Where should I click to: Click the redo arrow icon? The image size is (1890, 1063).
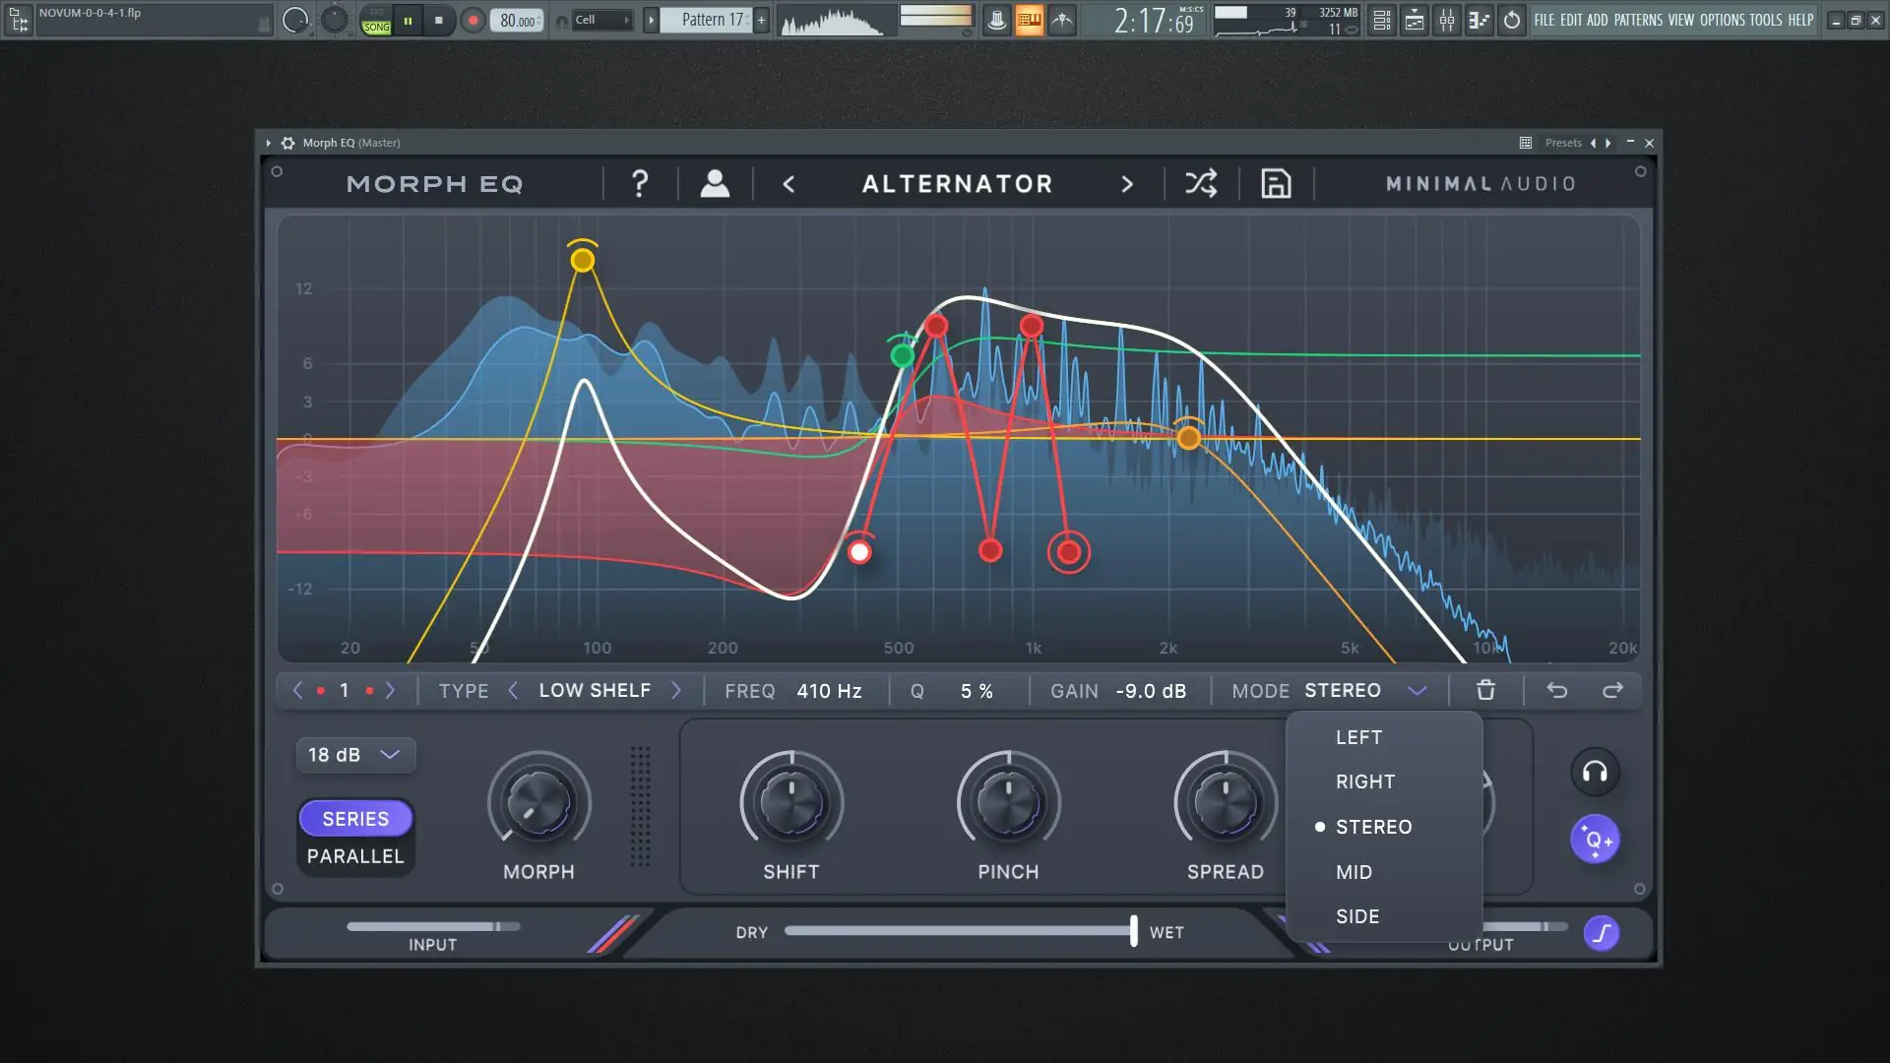pyautogui.click(x=1612, y=691)
